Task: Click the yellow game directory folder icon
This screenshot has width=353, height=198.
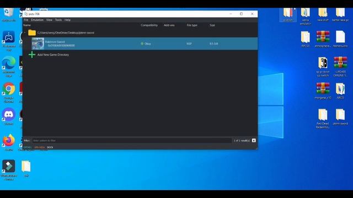Action: tap(32, 33)
